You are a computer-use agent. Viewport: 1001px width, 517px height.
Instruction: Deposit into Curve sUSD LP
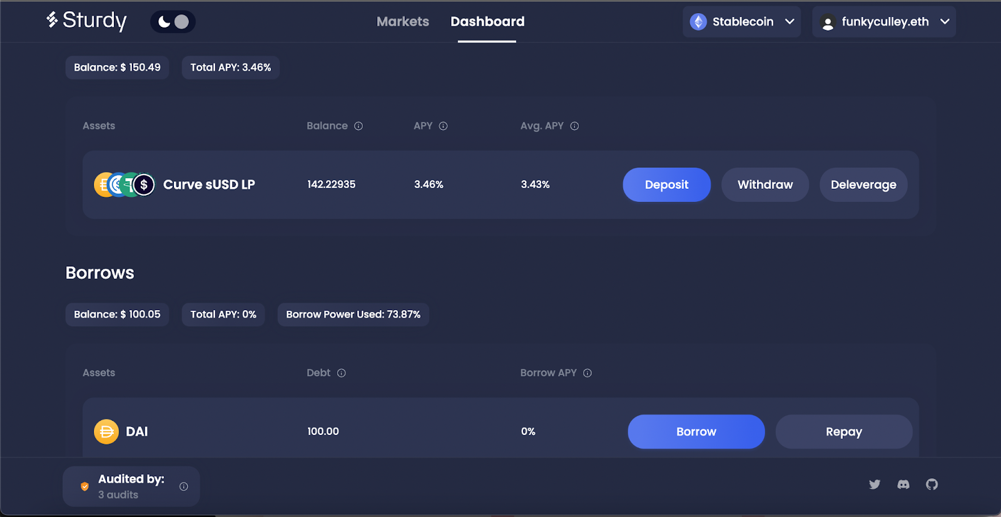tap(666, 184)
